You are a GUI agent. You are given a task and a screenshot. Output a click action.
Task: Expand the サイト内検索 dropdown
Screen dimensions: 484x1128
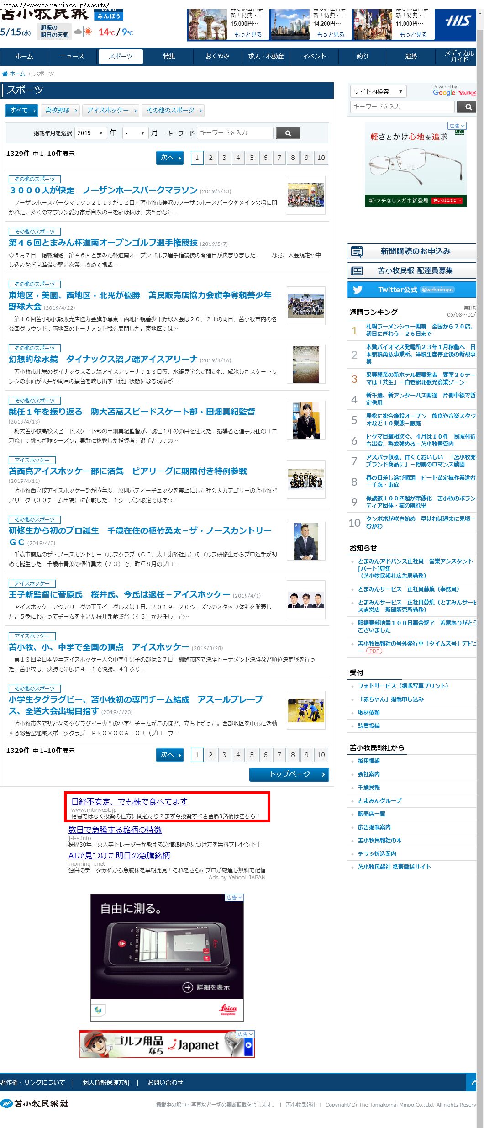[x=377, y=91]
